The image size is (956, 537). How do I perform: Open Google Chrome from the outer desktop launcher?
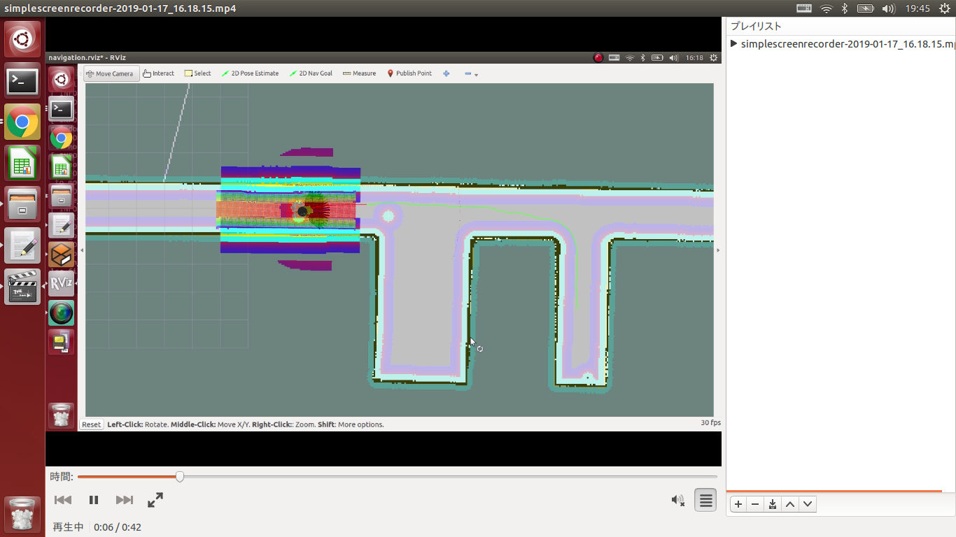point(22,122)
